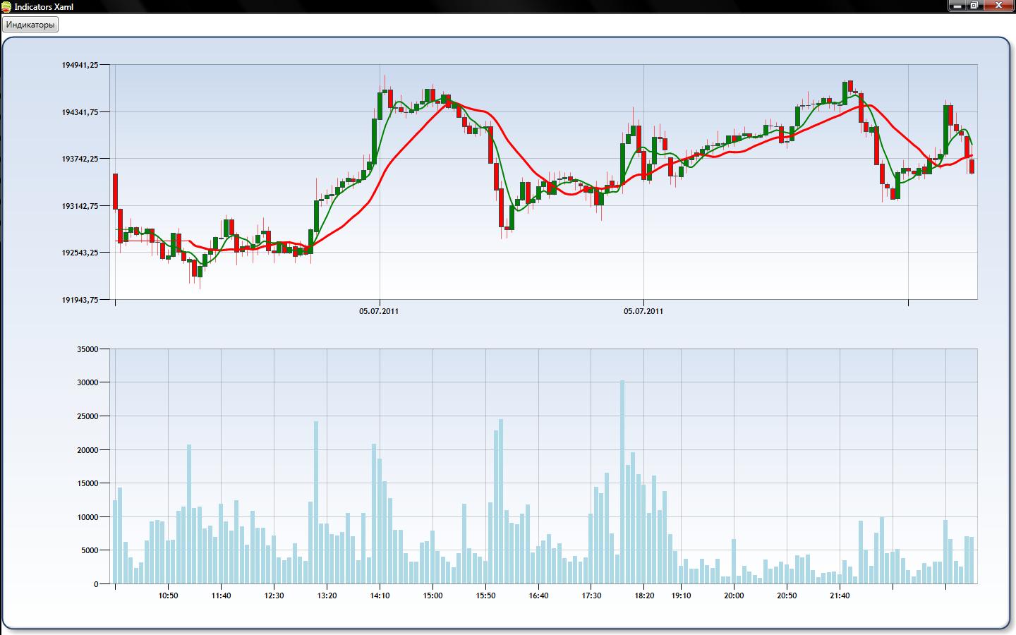Click the first red candlestick at chart's left edge
1016x635 pixels.
[116, 190]
